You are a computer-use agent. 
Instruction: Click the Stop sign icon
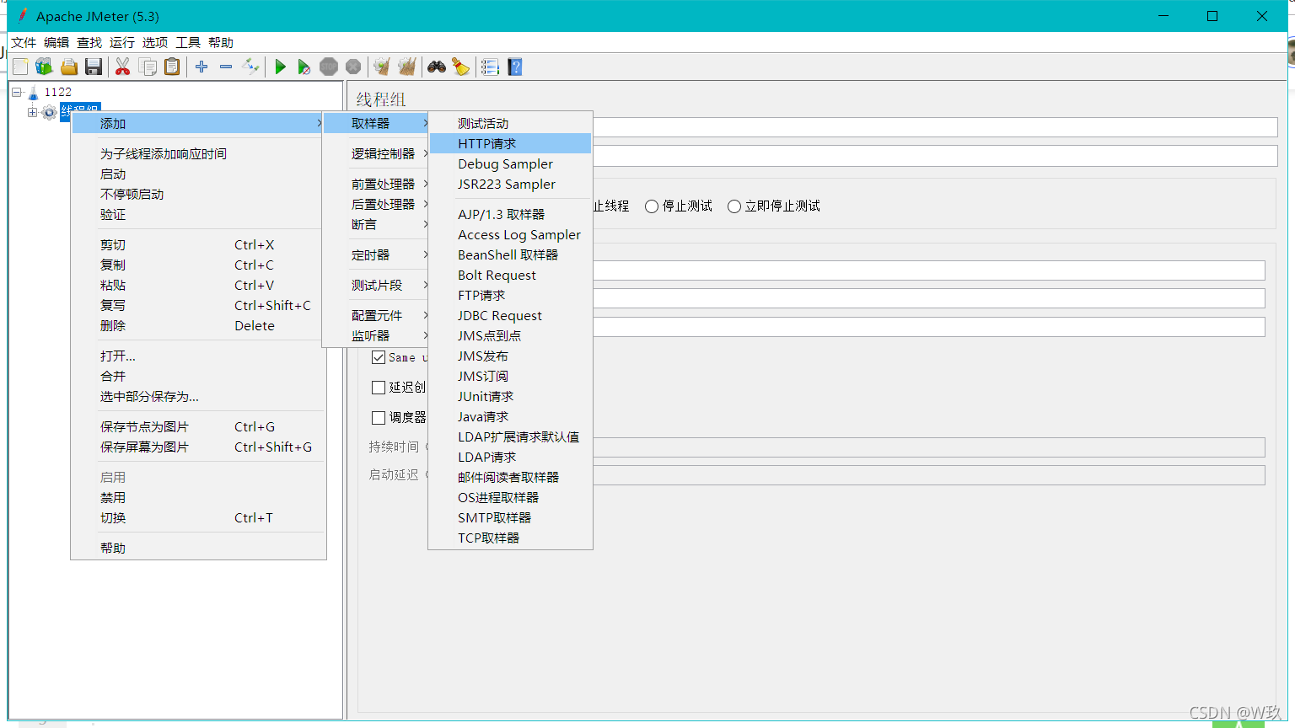(x=329, y=67)
